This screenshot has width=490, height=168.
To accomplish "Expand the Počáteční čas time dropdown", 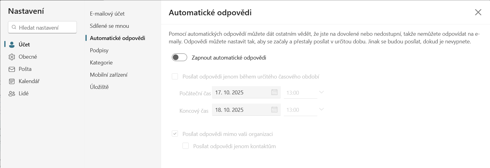I will [x=321, y=92].
